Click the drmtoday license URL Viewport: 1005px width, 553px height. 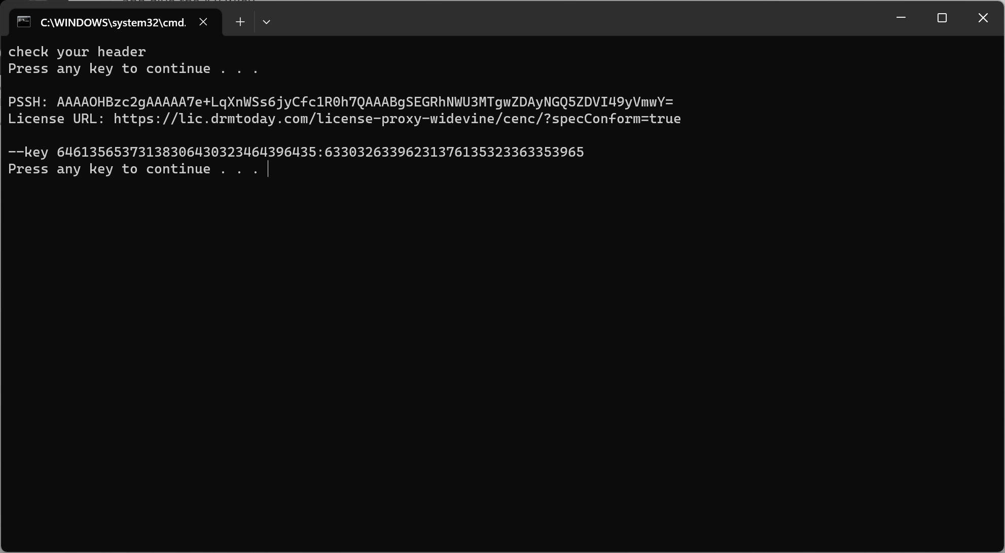pyautogui.click(x=397, y=119)
